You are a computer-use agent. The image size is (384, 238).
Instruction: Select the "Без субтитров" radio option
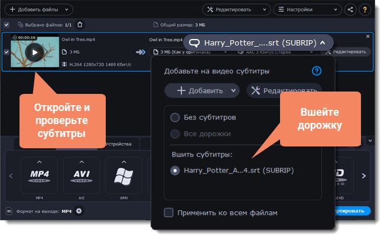pyautogui.click(x=175, y=118)
